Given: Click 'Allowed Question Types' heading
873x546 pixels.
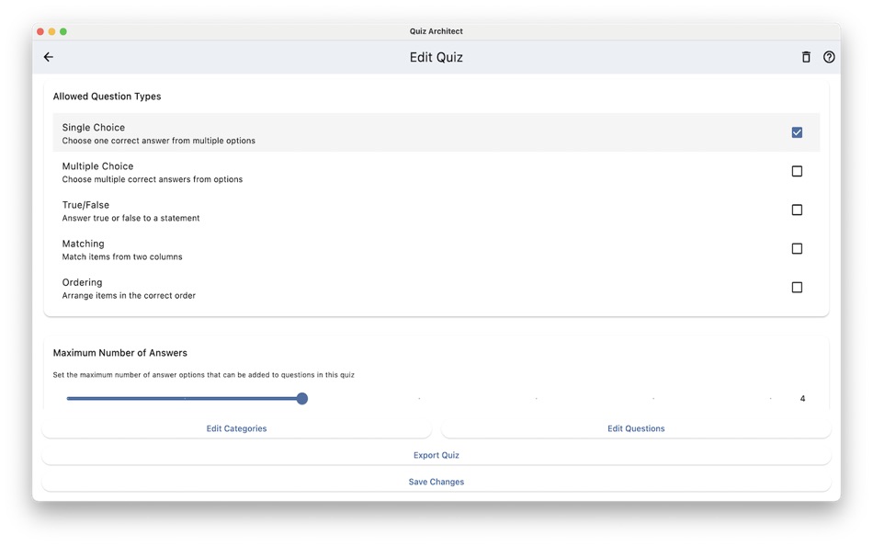Looking at the screenshot, I should [107, 97].
